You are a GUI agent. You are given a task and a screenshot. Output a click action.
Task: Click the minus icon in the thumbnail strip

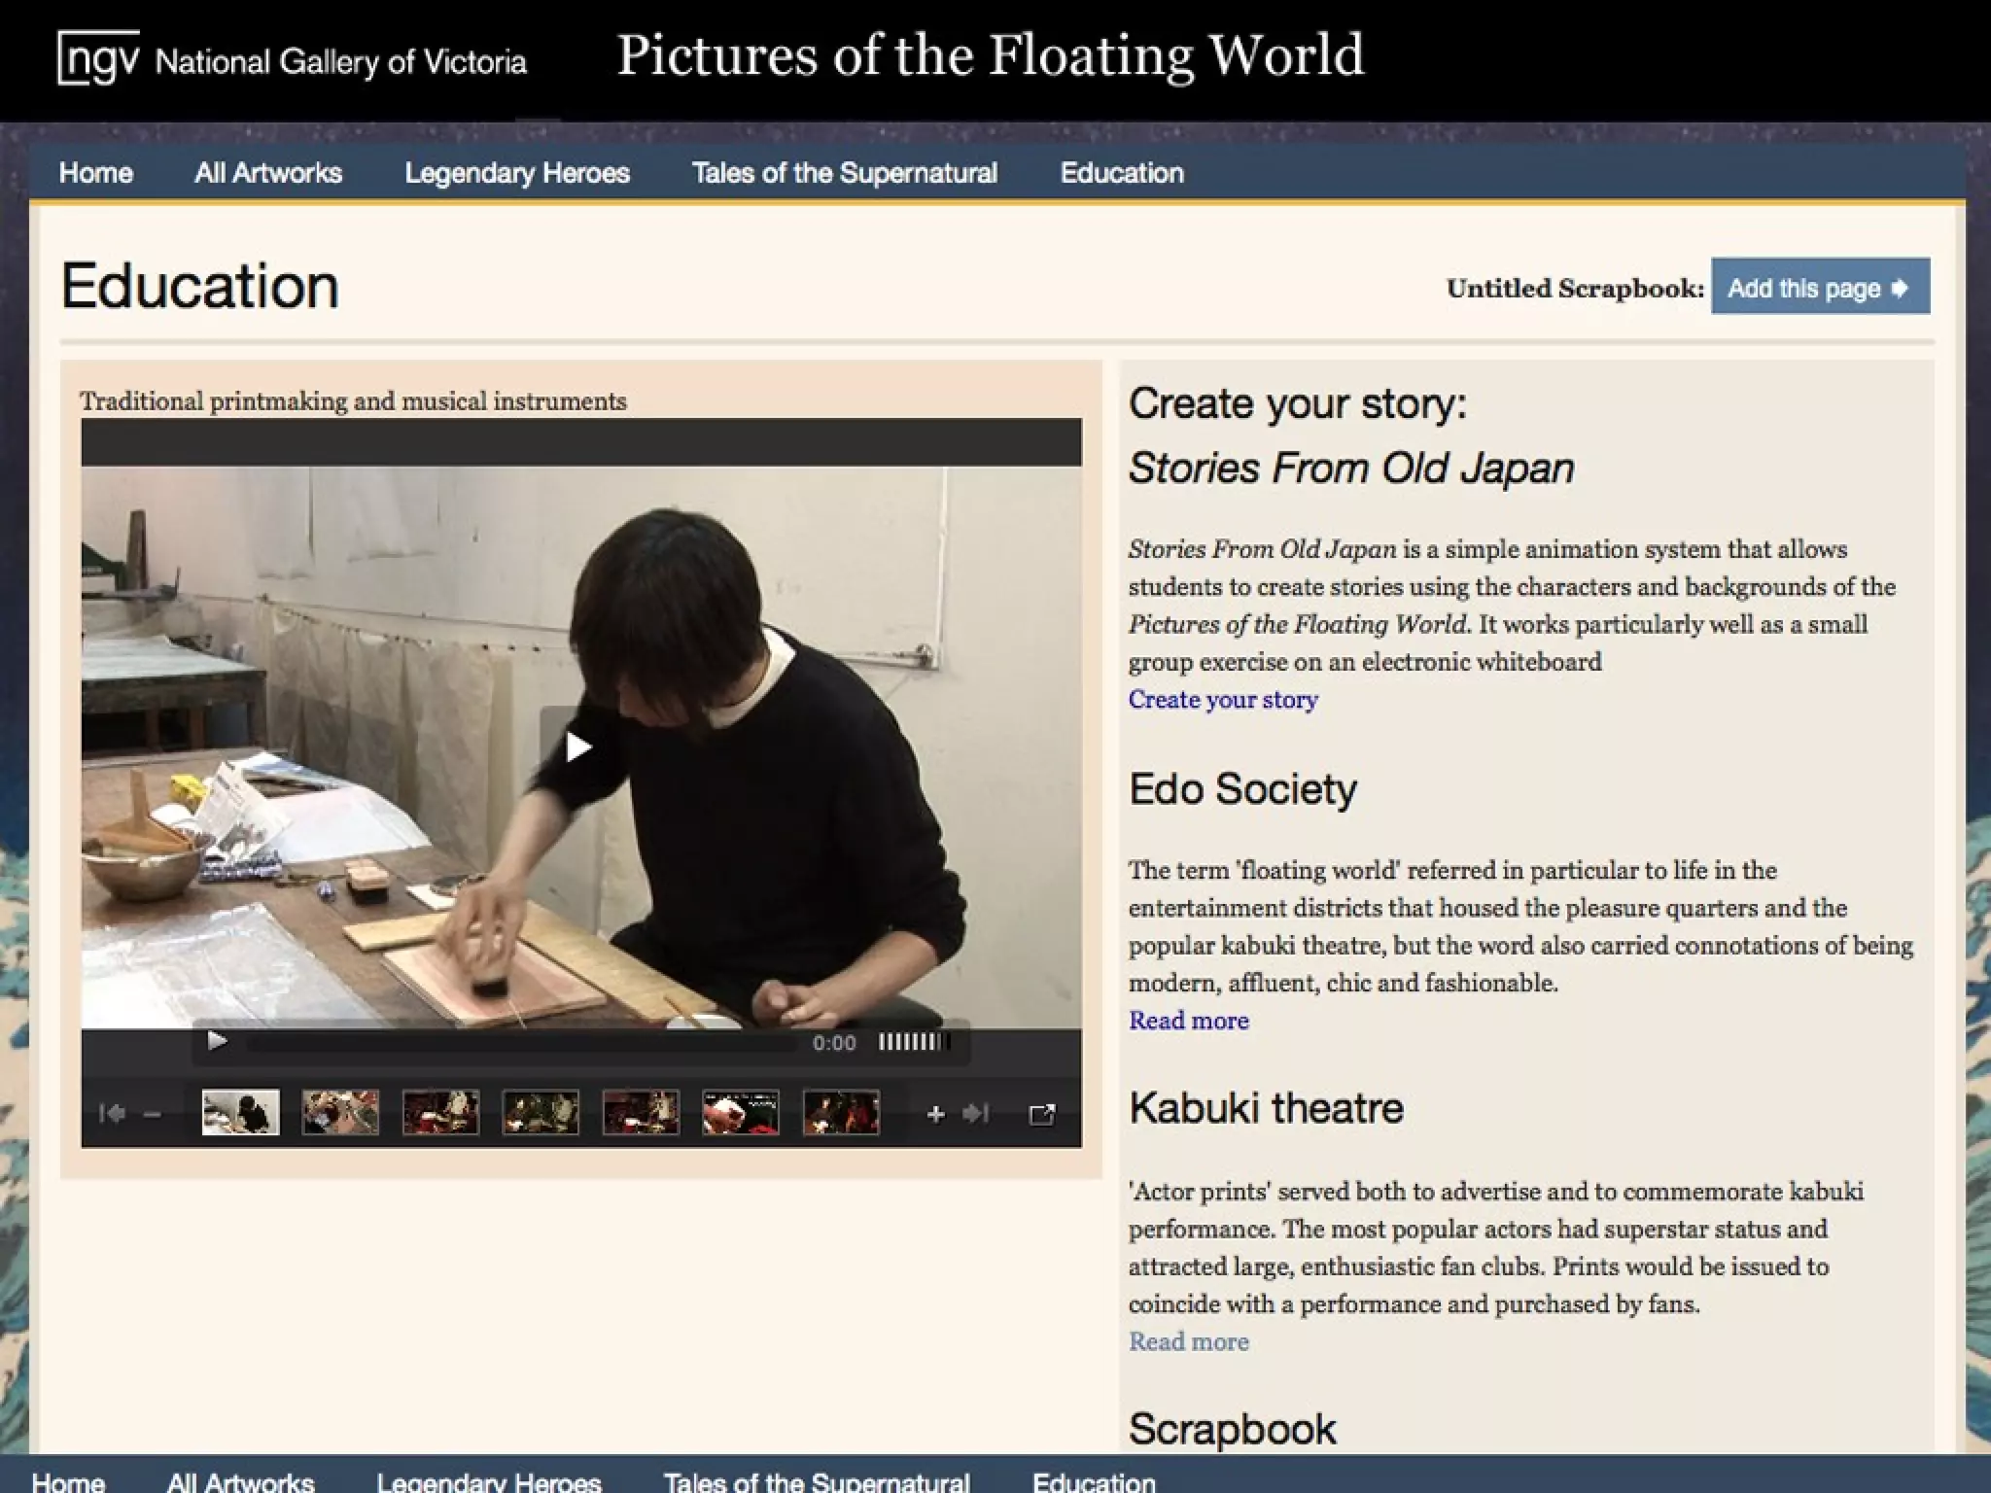(x=152, y=1115)
